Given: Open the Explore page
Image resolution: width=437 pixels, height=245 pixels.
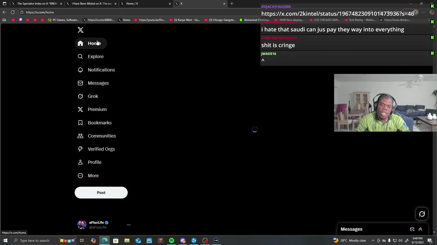Looking at the screenshot, I should tap(91, 56).
